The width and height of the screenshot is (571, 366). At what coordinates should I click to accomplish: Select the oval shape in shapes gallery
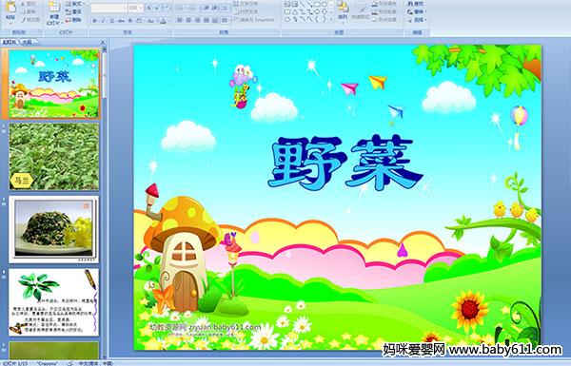(325, 4)
